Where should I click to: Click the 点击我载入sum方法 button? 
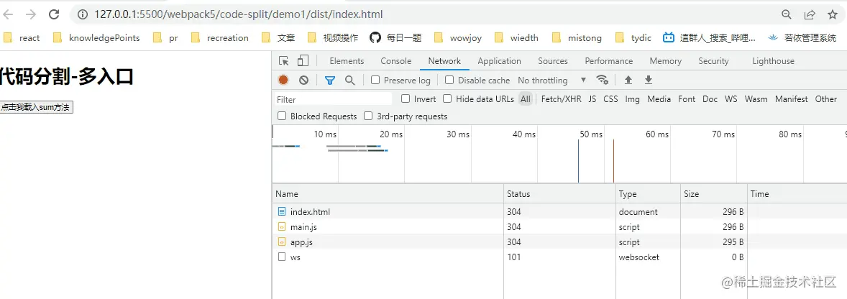click(36, 107)
